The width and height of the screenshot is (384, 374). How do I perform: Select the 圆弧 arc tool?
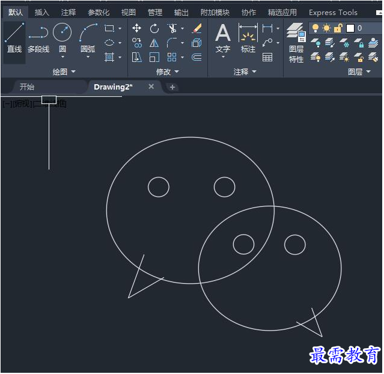(x=88, y=37)
